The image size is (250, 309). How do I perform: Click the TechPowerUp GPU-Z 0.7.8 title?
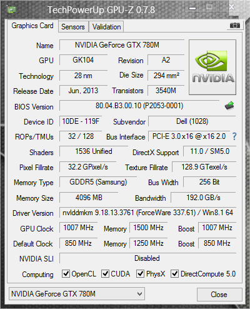tap(101, 10)
